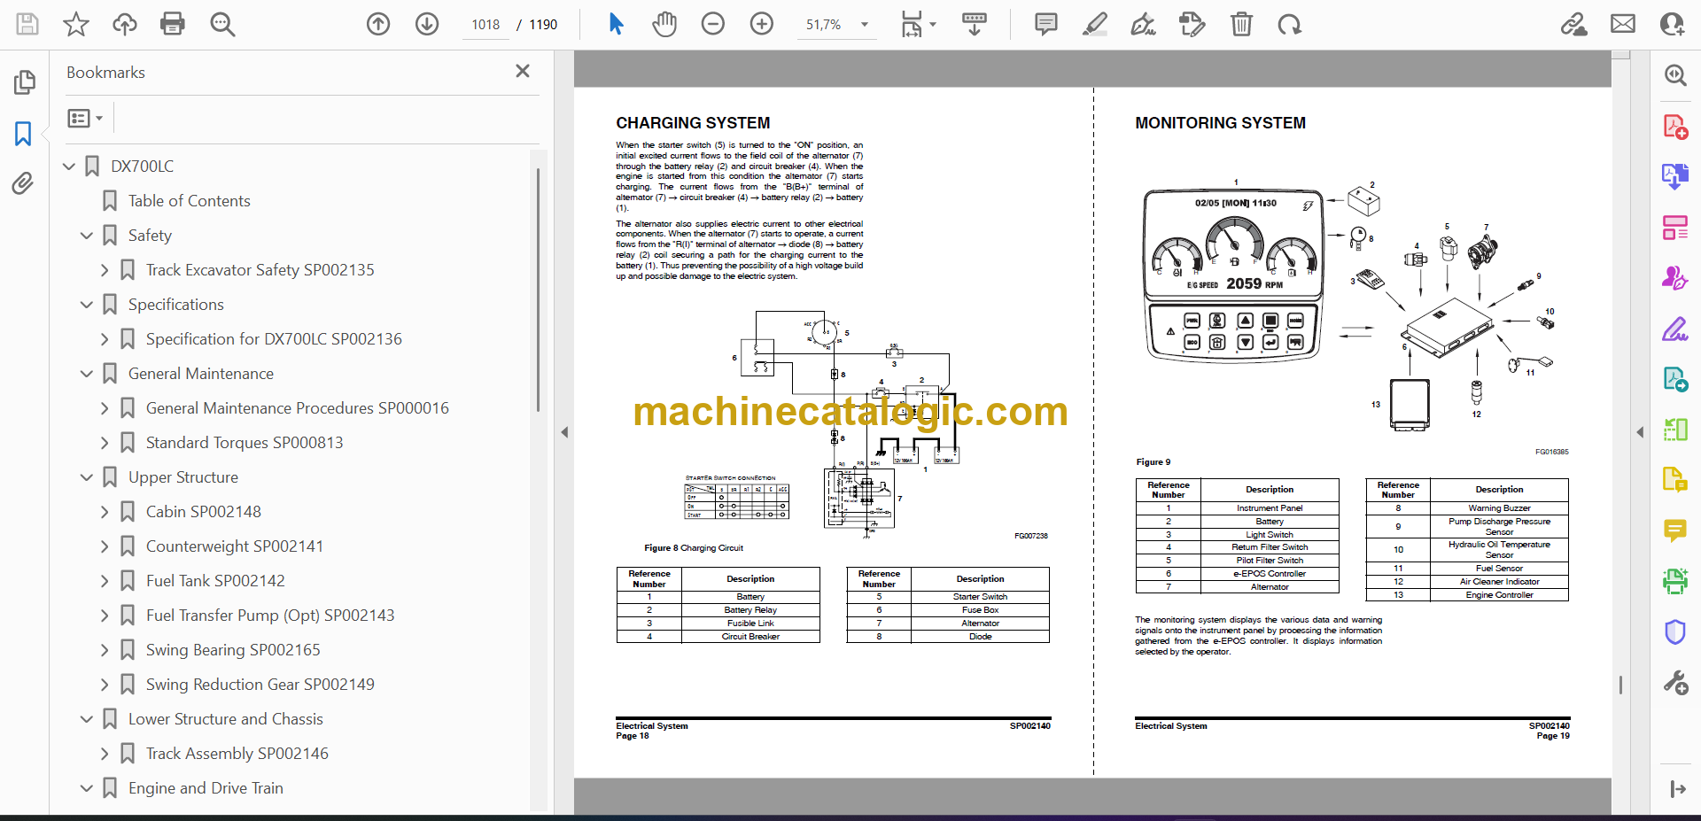Click the Save file icon

point(27,24)
